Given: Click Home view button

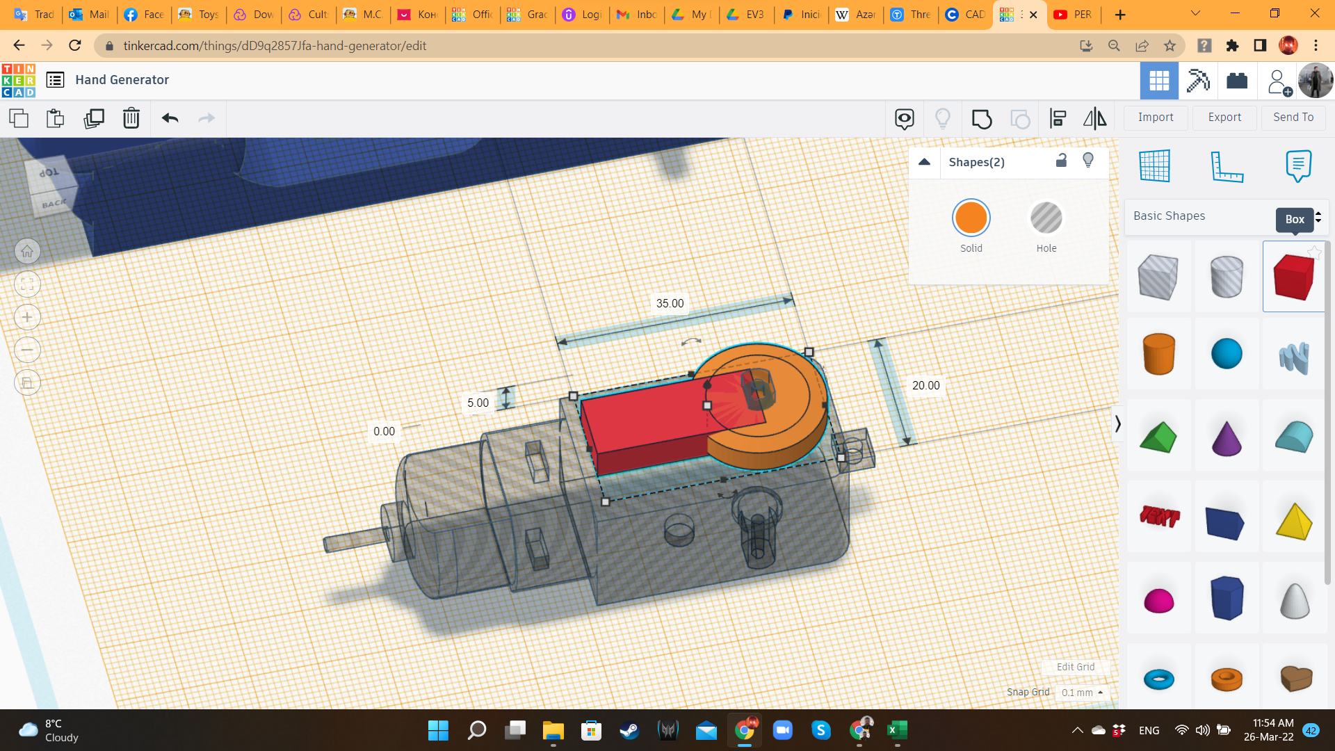Looking at the screenshot, I should 27,252.
